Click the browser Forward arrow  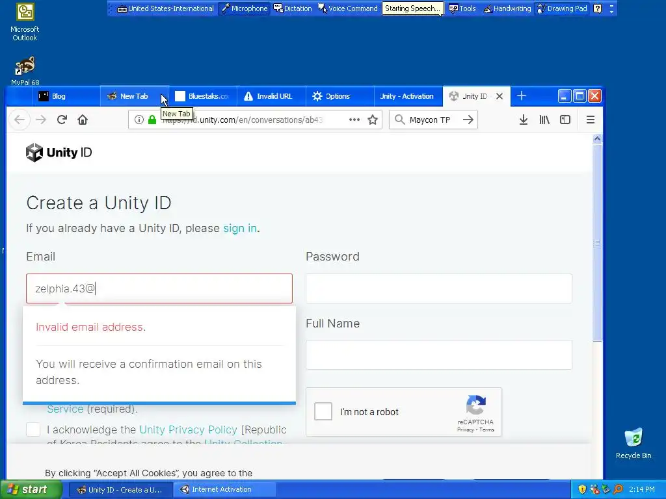[x=41, y=120]
